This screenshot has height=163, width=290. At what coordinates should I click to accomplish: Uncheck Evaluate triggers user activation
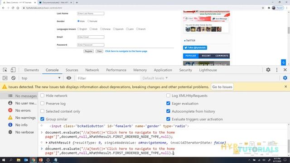(168, 119)
